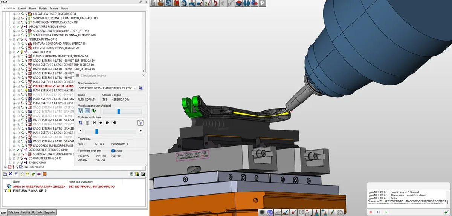
Task: Collapse the SGROSSATURE RESIDUE 2 OP10 group
Action: (x=10, y=150)
